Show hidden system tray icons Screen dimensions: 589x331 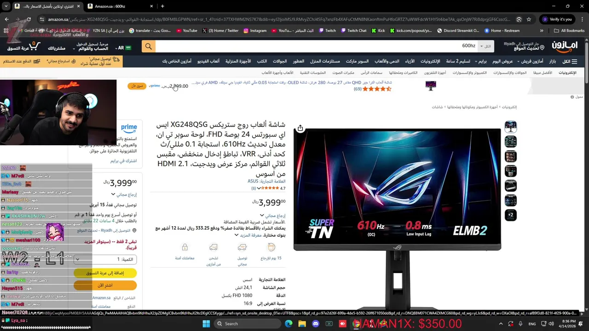click(x=501, y=324)
